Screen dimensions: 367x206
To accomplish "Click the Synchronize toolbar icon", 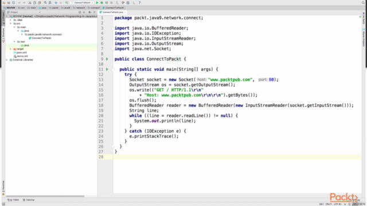I will (13, 2).
